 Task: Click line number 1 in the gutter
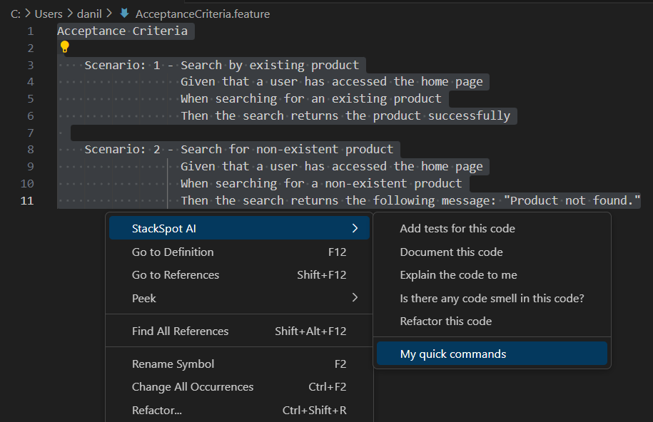[x=31, y=31]
